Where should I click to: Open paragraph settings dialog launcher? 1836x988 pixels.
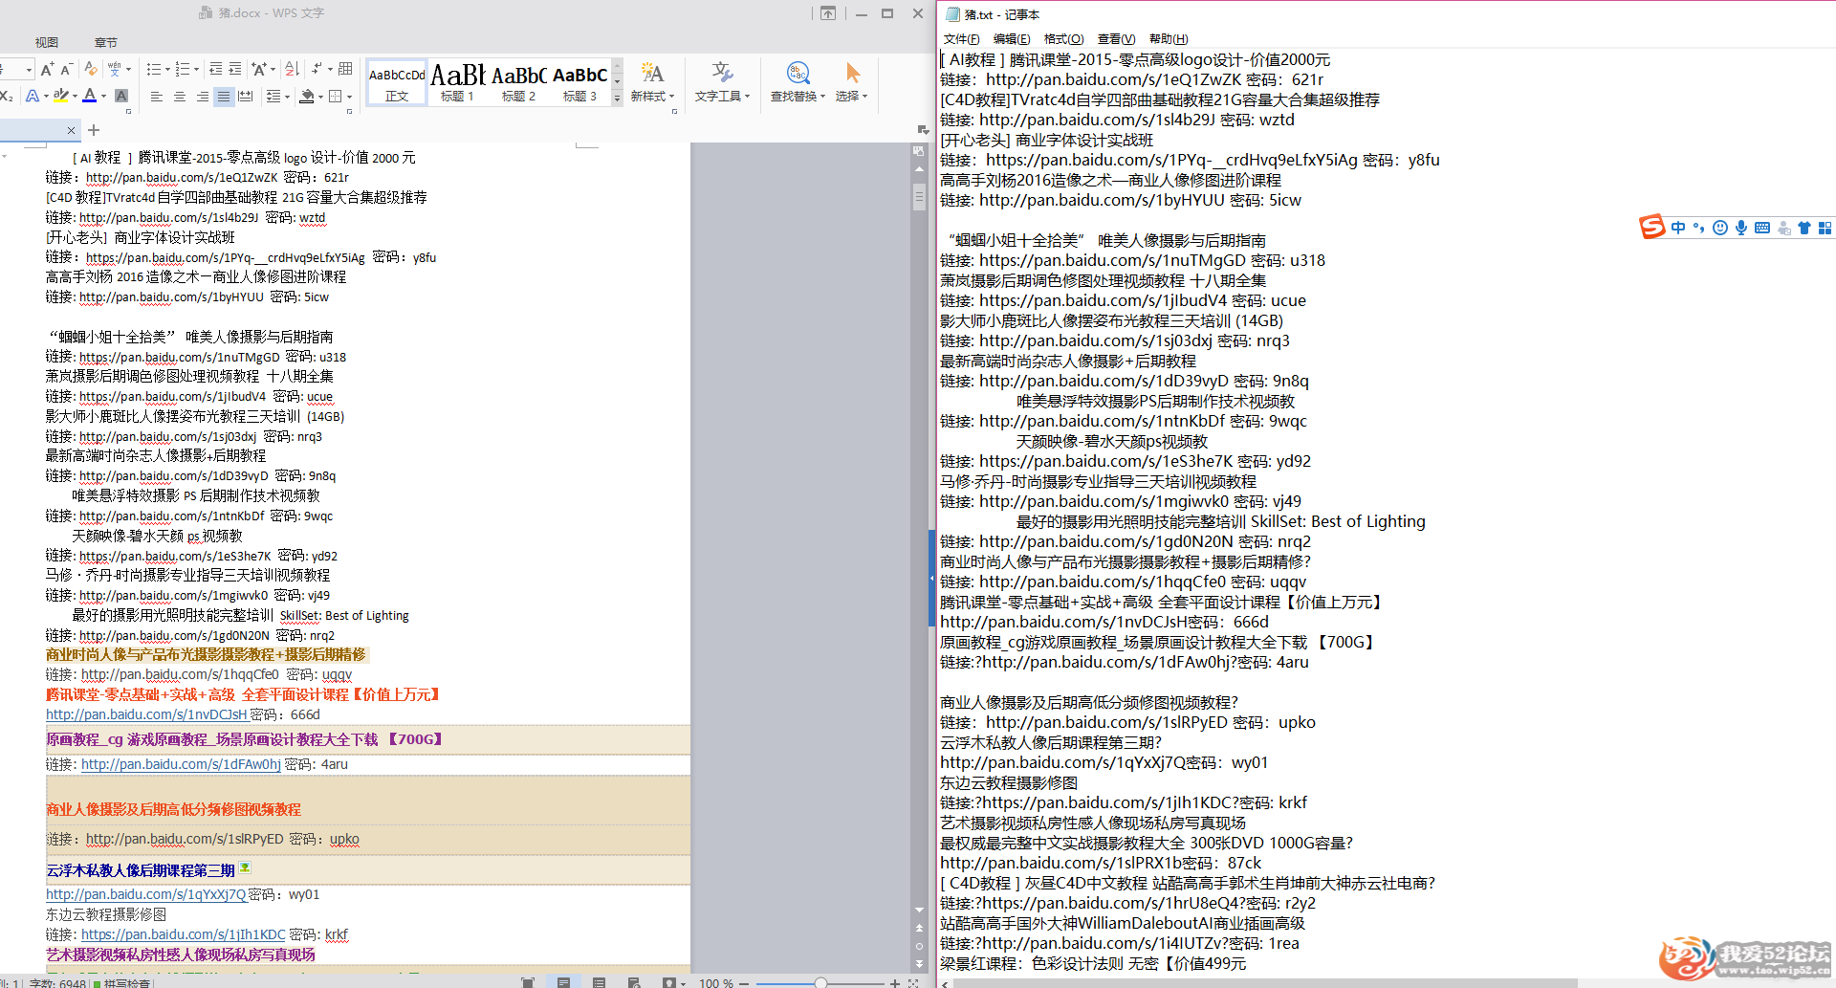349,112
